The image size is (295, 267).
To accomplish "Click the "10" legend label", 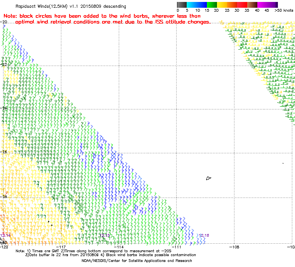I will point(198,10).
